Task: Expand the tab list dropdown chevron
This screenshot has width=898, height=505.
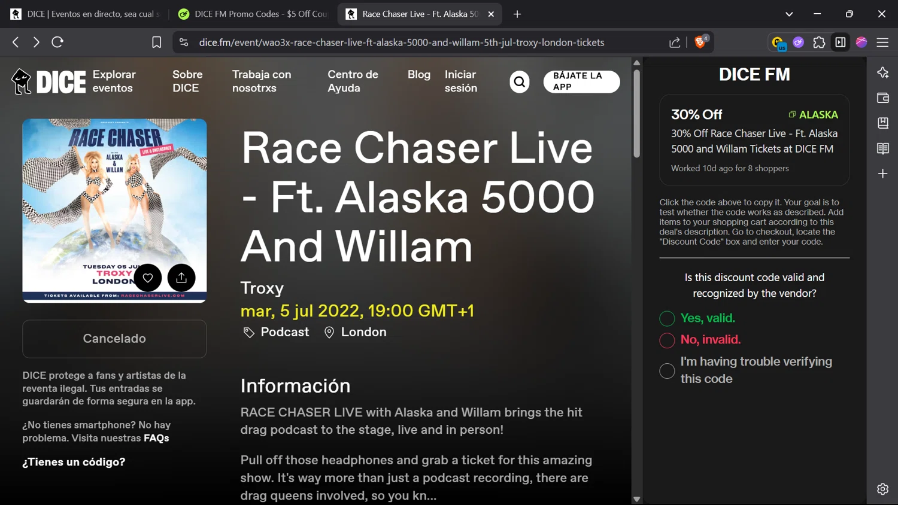Action: [x=789, y=14]
